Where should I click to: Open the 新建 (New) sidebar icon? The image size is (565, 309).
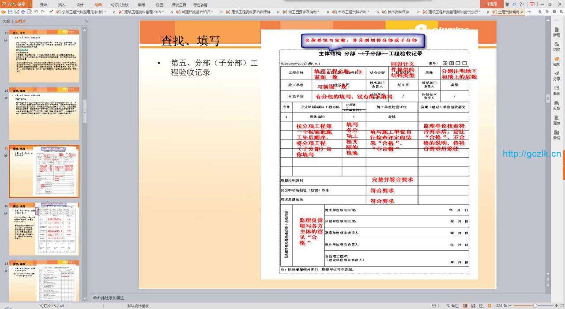point(556,31)
